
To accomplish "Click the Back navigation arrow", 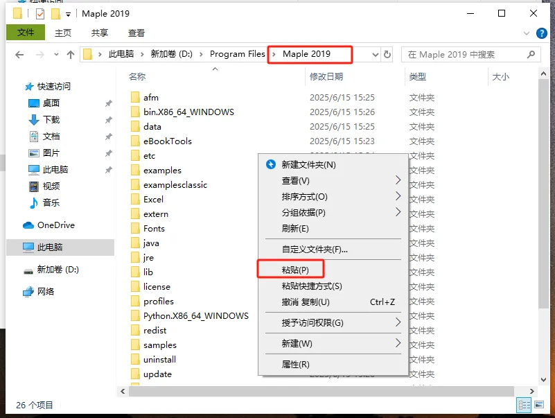I will click(19, 55).
